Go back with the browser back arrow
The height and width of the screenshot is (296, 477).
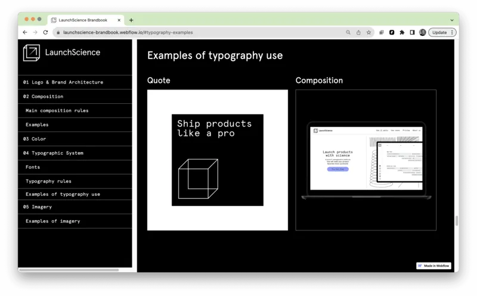coord(25,32)
